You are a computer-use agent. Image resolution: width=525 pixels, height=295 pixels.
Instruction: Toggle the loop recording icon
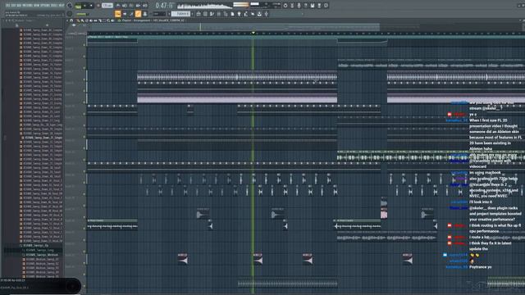(144, 6)
